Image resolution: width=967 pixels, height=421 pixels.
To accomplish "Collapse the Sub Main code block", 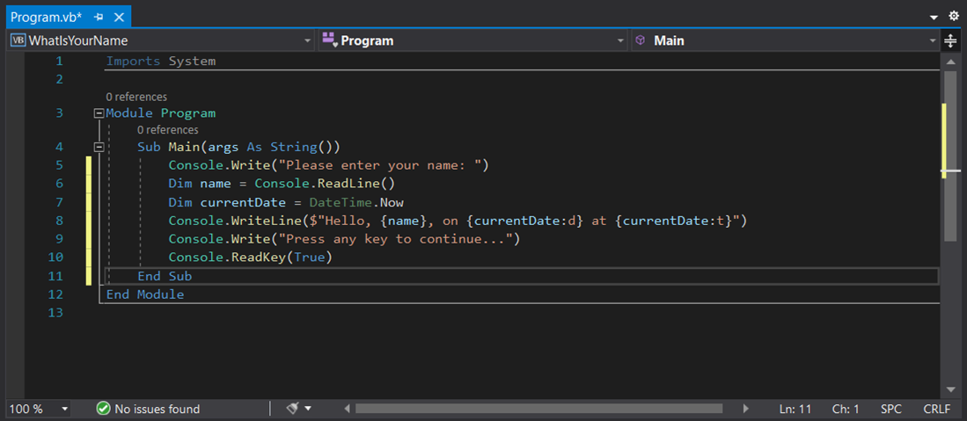I will pos(98,147).
